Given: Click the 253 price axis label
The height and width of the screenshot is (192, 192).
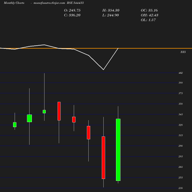Looking at the screenshot, I should coord(180,177).
